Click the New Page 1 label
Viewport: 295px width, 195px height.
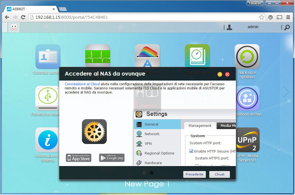[147, 184]
